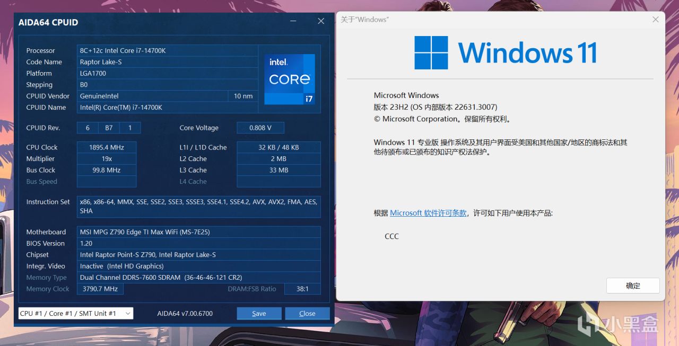Open Microsoft 软件许可条款 link
The width and height of the screenshot is (679, 346).
pyautogui.click(x=428, y=213)
